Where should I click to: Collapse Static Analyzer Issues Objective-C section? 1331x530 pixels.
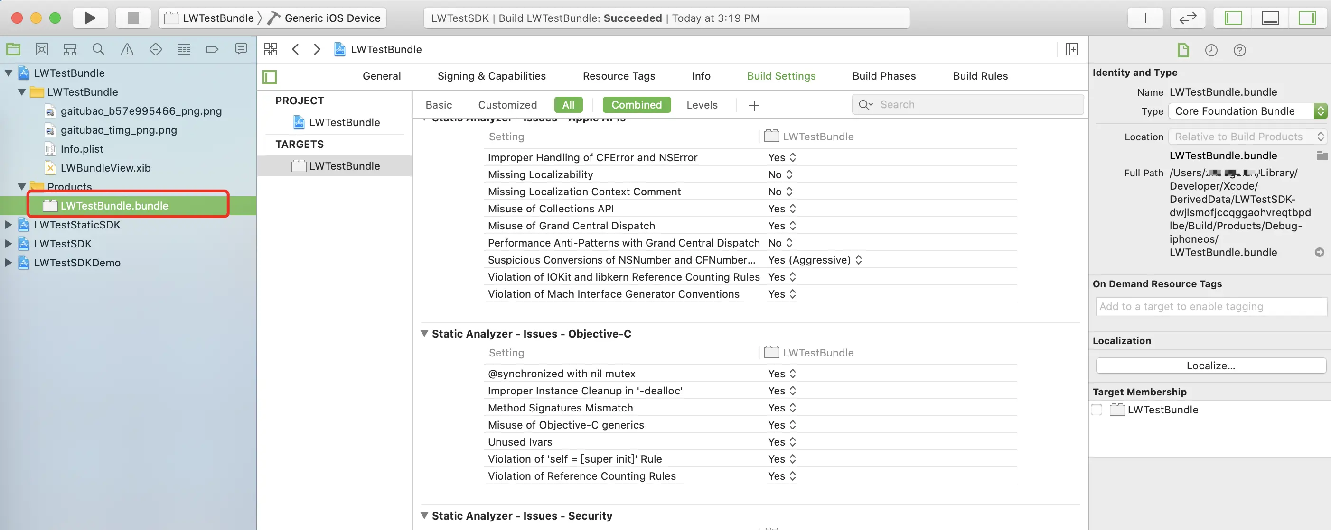424,333
